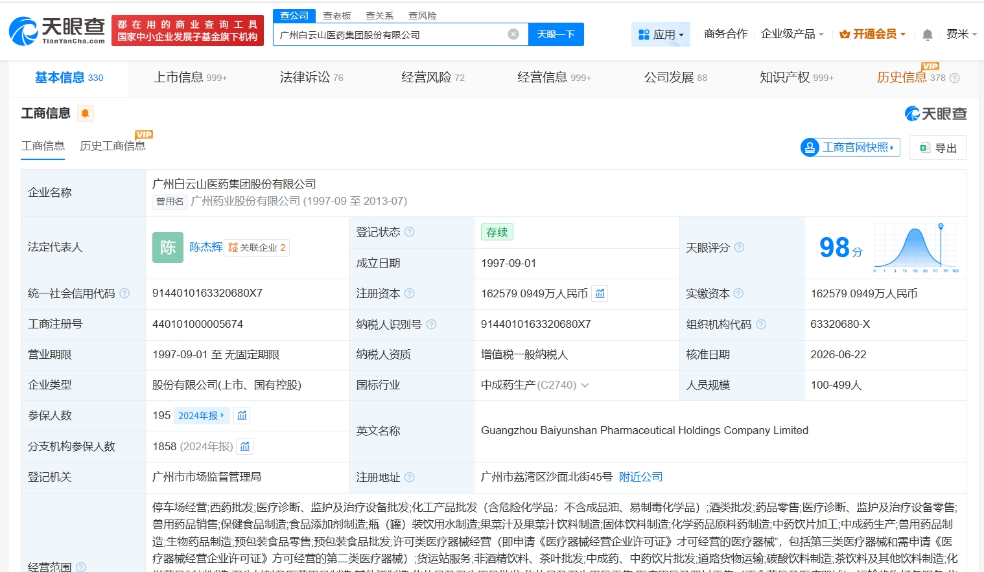The image size is (984, 572).
Task: Click the registration number 440101000005674
Action: (x=198, y=325)
